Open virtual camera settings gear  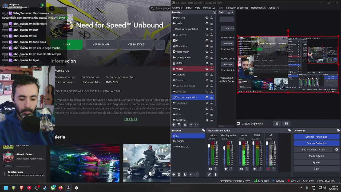(337, 150)
